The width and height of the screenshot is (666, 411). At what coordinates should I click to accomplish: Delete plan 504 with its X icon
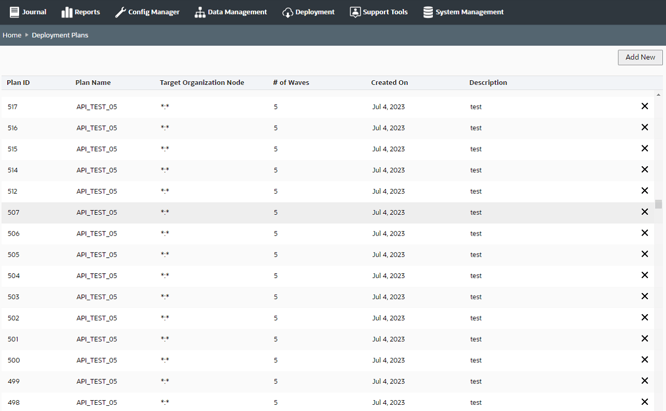(645, 275)
